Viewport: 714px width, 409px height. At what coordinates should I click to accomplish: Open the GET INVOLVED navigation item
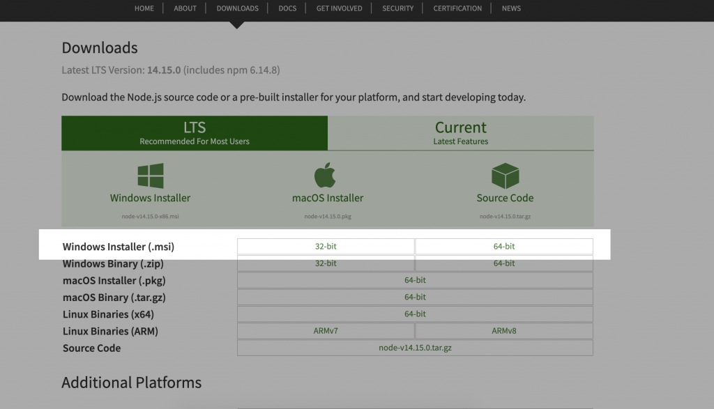(x=340, y=8)
